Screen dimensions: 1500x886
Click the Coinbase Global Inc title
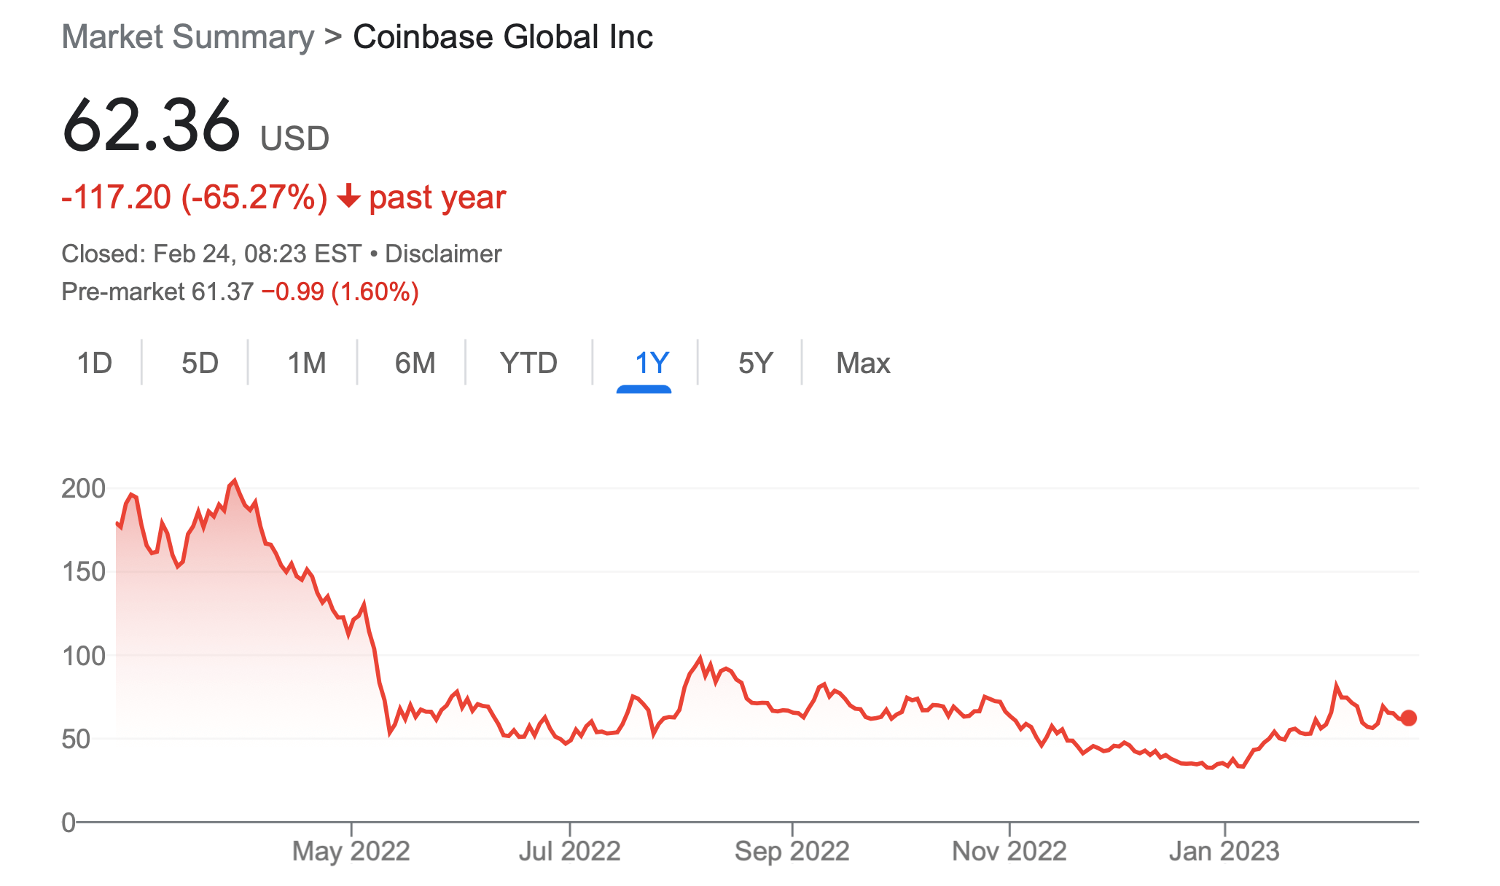503,37
